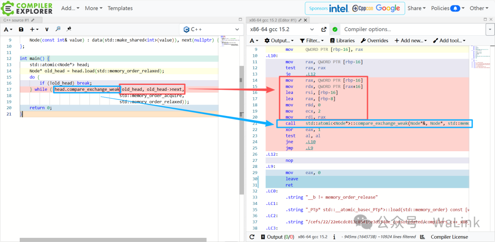Click the recompile refresh icon in the status bar

tap(252, 237)
